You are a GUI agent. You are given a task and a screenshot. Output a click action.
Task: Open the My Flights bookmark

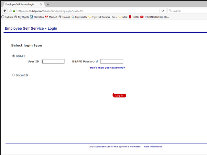[x=22, y=17]
